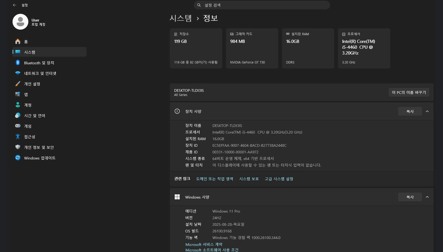Click the 버전 24H2 value
This screenshot has width=443, height=252.
tap(217, 218)
